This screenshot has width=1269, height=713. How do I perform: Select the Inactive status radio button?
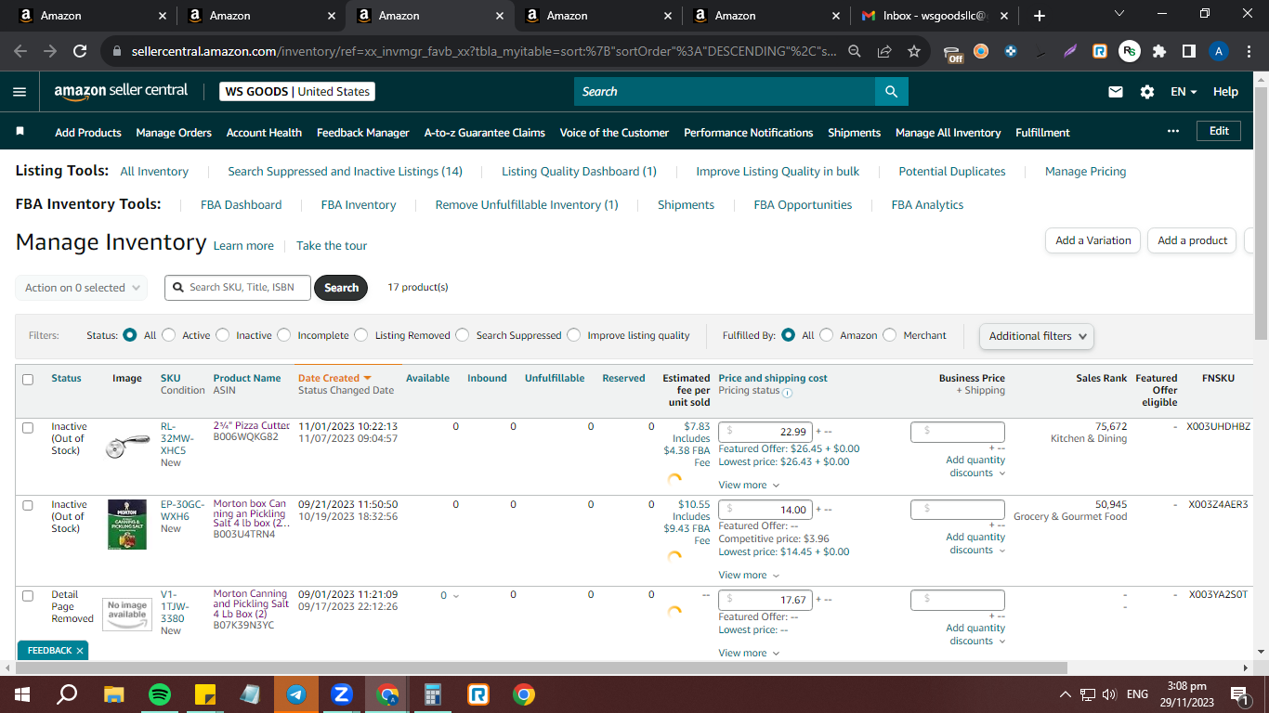click(223, 335)
